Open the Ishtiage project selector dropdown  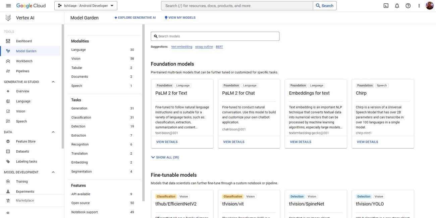tap(86, 6)
